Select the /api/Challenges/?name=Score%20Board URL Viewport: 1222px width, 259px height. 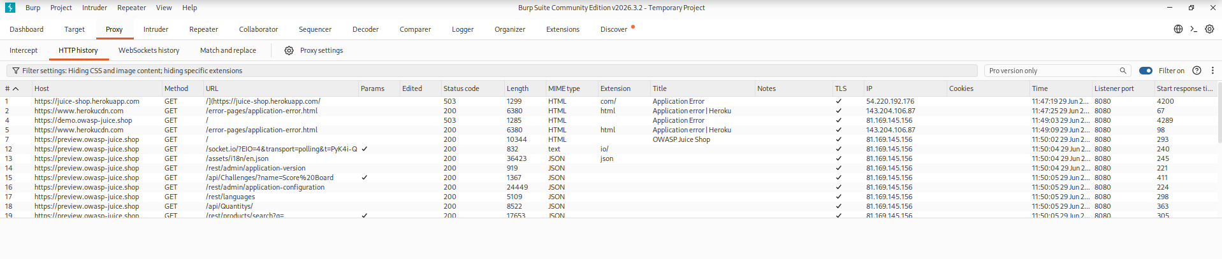tap(269, 178)
